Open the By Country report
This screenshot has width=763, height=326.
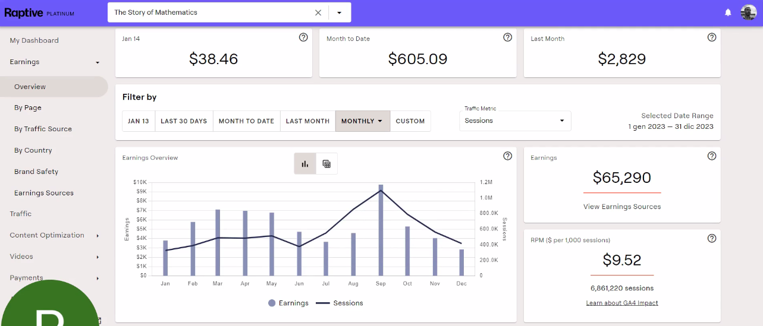pos(33,150)
